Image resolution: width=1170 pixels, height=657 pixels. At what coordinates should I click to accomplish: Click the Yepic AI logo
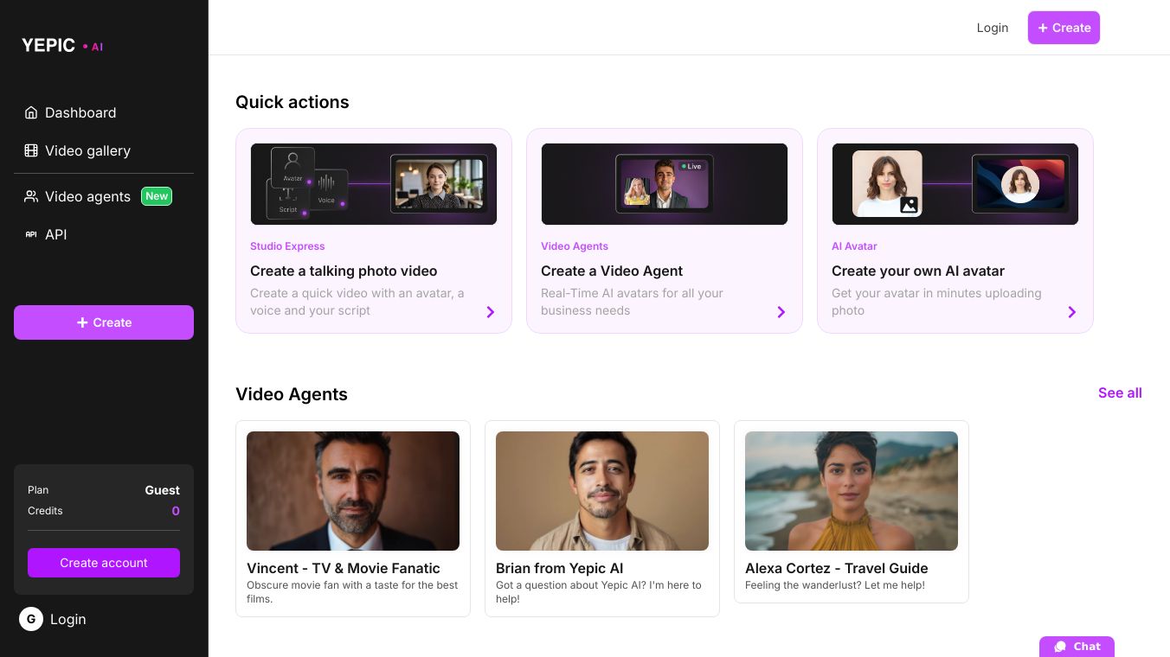tap(62, 46)
